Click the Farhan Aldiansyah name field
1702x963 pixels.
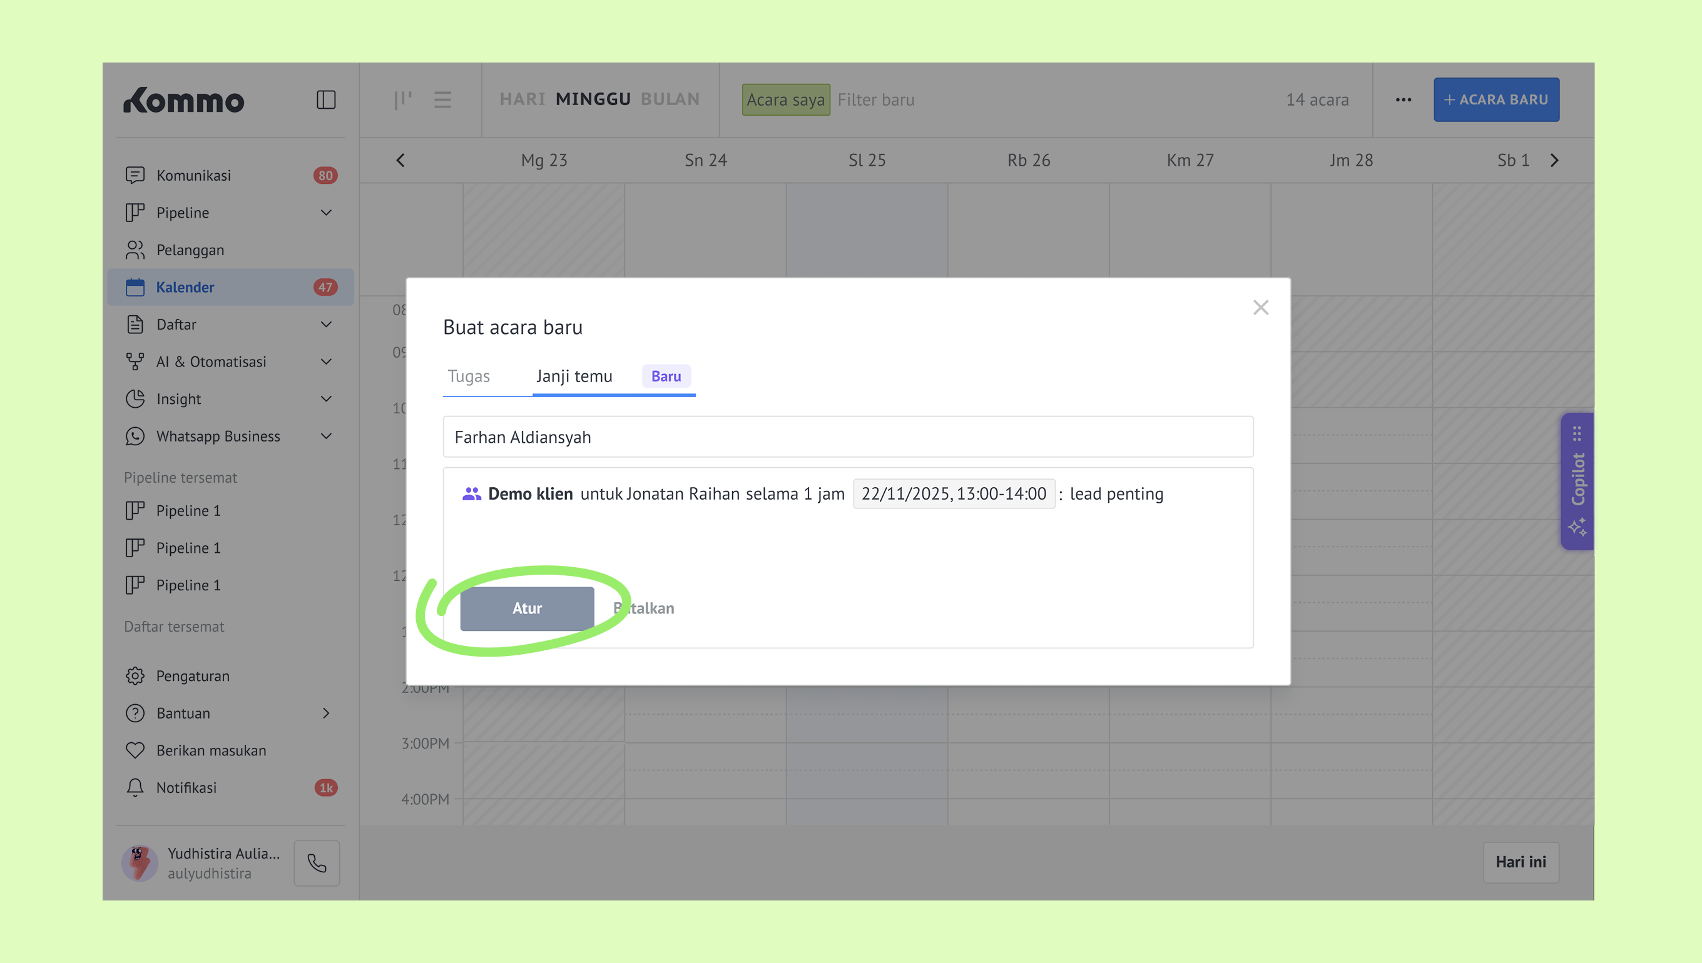coord(848,437)
